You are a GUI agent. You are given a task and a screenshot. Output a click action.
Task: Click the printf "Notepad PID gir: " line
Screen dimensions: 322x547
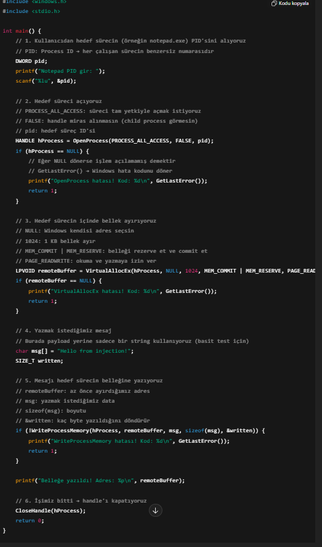point(60,71)
